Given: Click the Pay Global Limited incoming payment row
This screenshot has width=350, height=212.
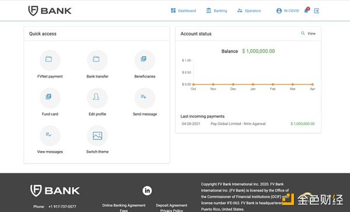Looking at the screenshot, I should (x=248, y=124).
